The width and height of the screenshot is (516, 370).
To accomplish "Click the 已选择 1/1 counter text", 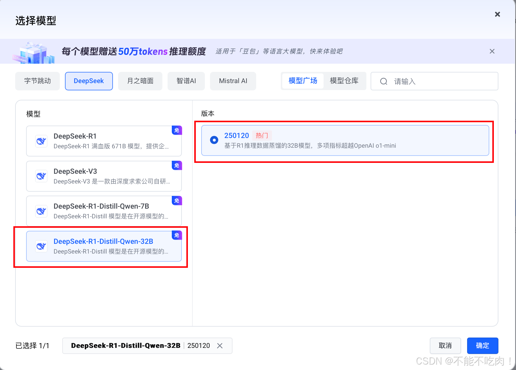I will 32,346.
